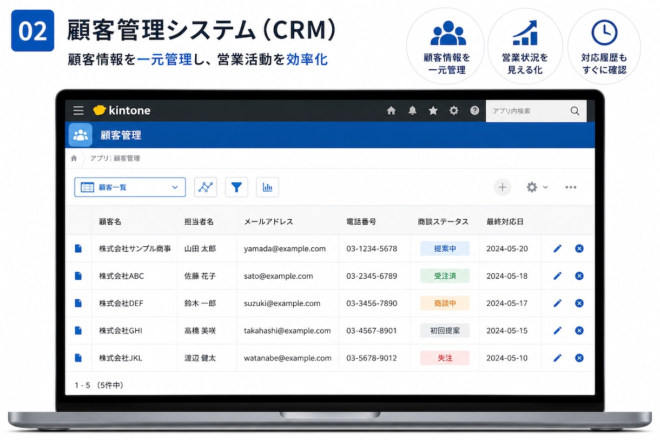Open header settings gear icon

click(453, 110)
